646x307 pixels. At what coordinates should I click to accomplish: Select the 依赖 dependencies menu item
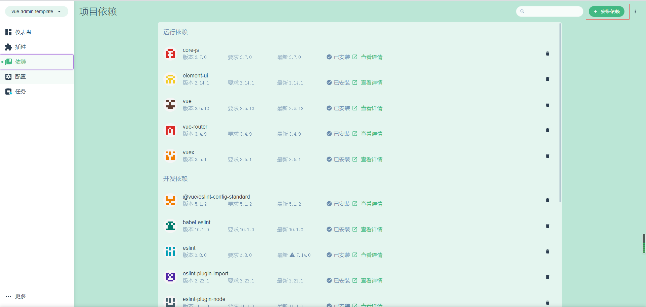click(37, 62)
